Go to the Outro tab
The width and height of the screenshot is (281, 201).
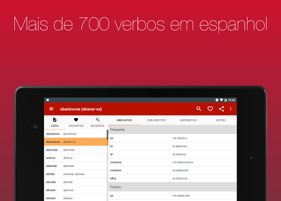point(221,120)
